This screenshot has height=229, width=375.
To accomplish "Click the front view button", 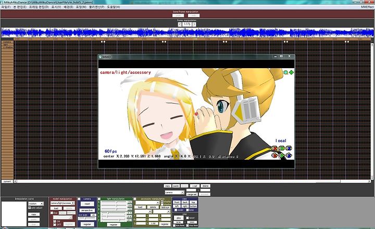I will [177, 202].
